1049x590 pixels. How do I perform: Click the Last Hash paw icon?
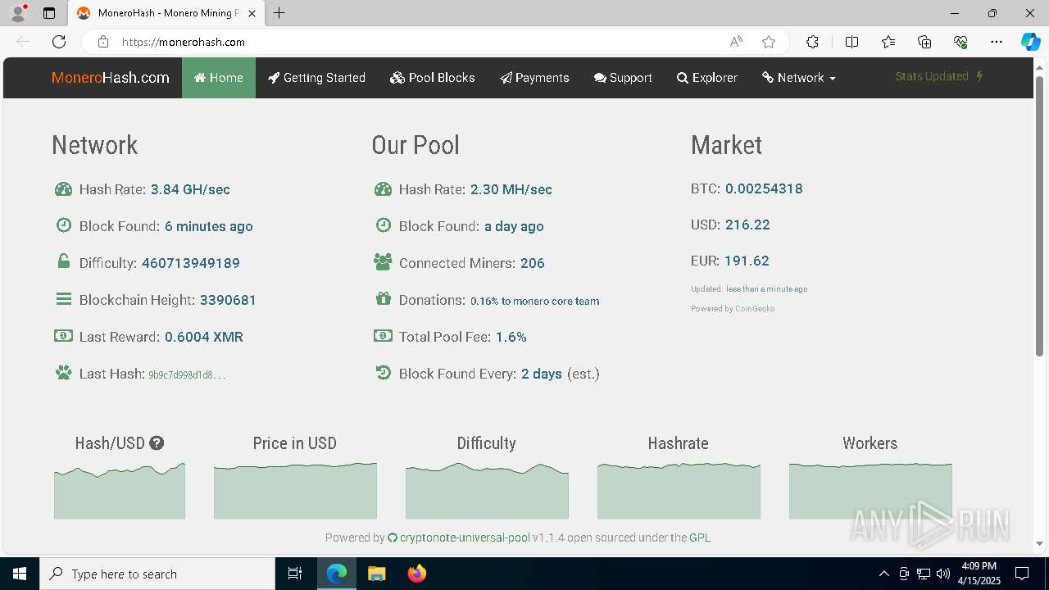point(63,373)
